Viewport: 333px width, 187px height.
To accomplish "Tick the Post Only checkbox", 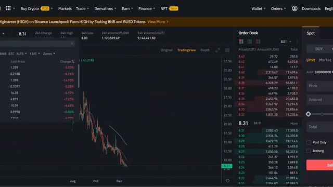I will (x=309, y=142).
